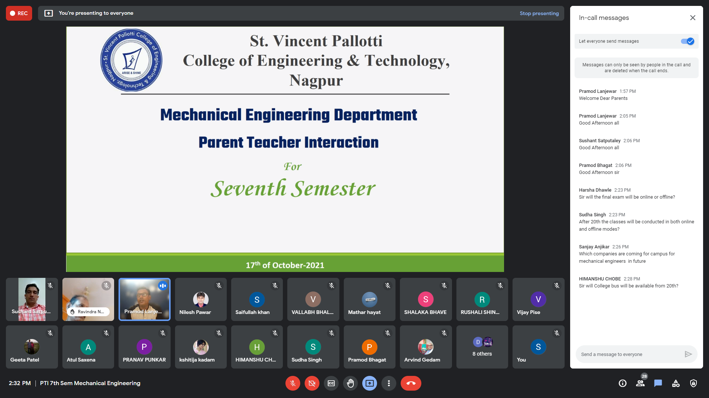Click speaking indicator on Pramod Lanjewar tile
709x398 pixels.
tap(163, 286)
